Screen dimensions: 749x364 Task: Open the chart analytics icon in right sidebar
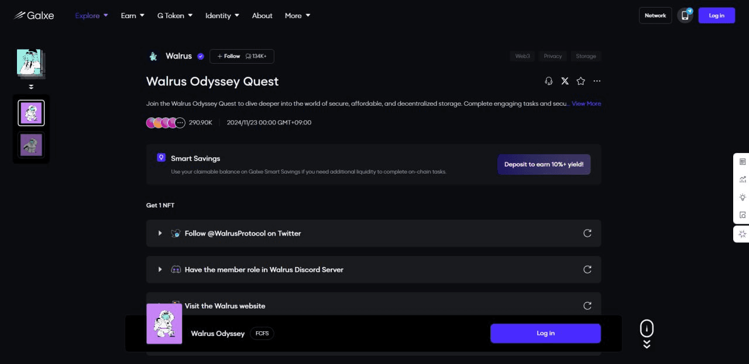pyautogui.click(x=743, y=179)
